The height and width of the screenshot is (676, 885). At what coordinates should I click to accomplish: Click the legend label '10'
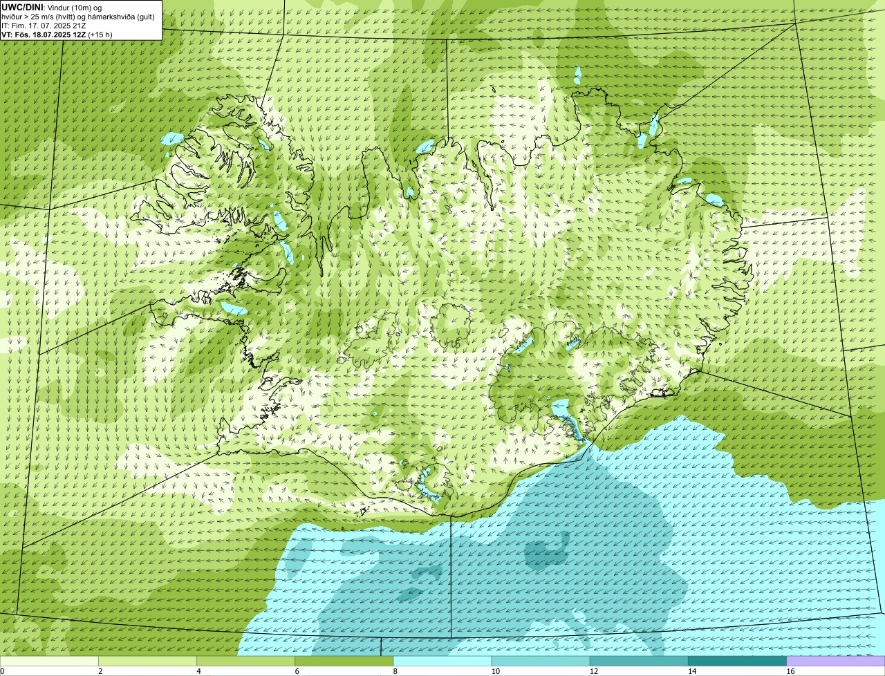(x=496, y=671)
